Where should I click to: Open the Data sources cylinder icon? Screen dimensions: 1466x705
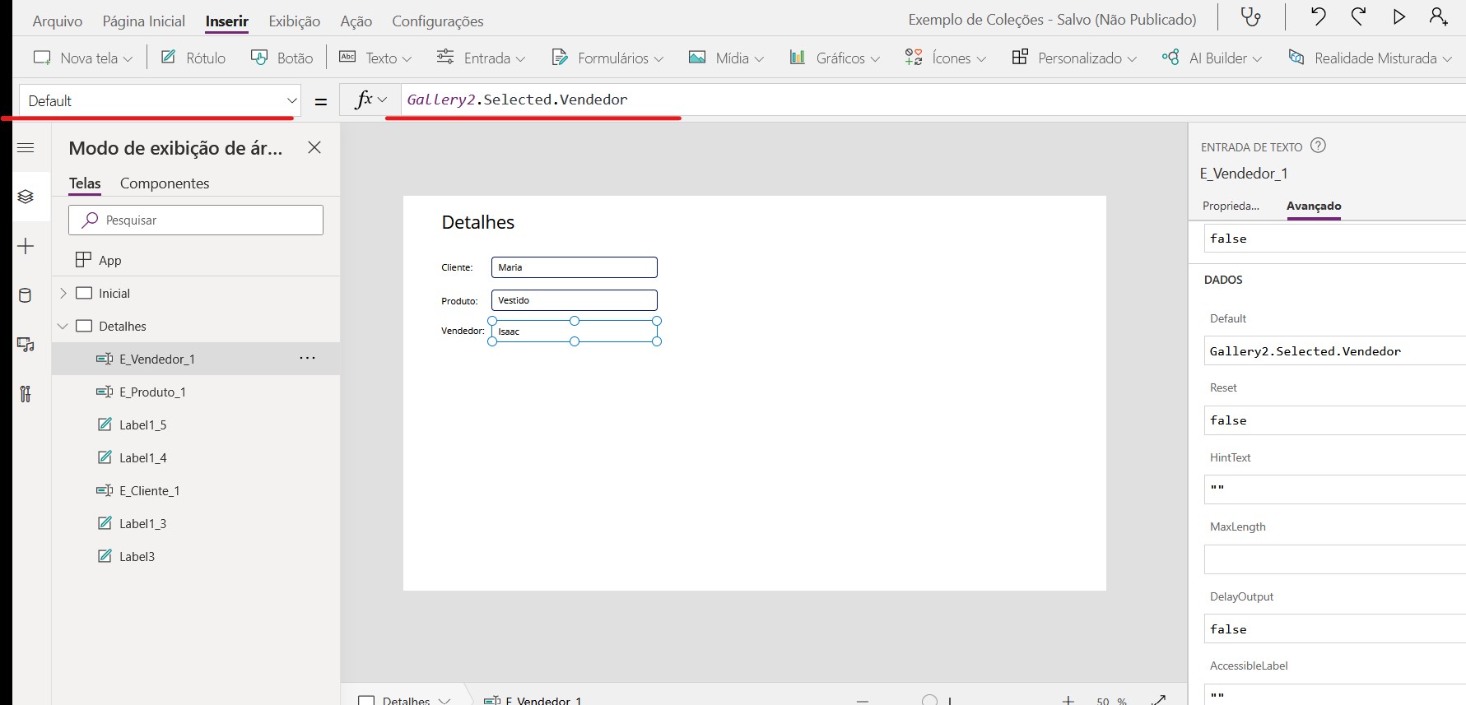[x=26, y=296]
